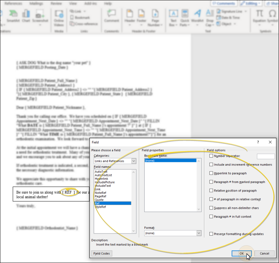The image size is (279, 263).
Task: Click the Online Videos icon
Action: tap(59, 14)
